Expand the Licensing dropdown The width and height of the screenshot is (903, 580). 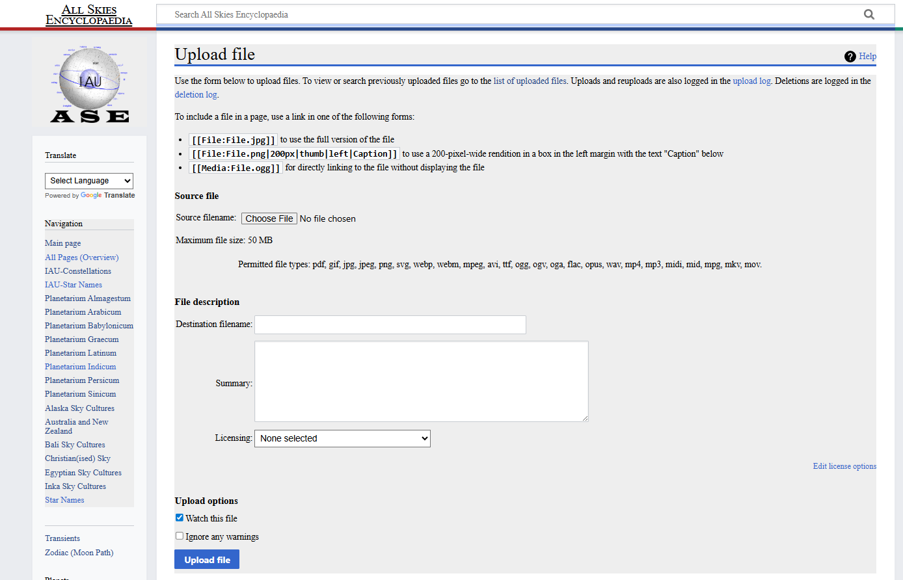342,438
